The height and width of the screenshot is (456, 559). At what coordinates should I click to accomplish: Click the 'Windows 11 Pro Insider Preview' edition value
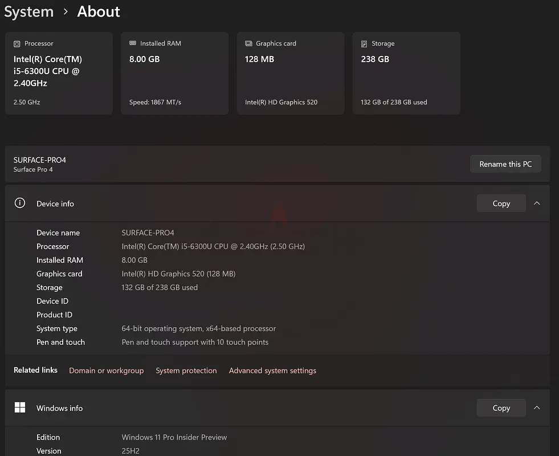click(x=174, y=437)
